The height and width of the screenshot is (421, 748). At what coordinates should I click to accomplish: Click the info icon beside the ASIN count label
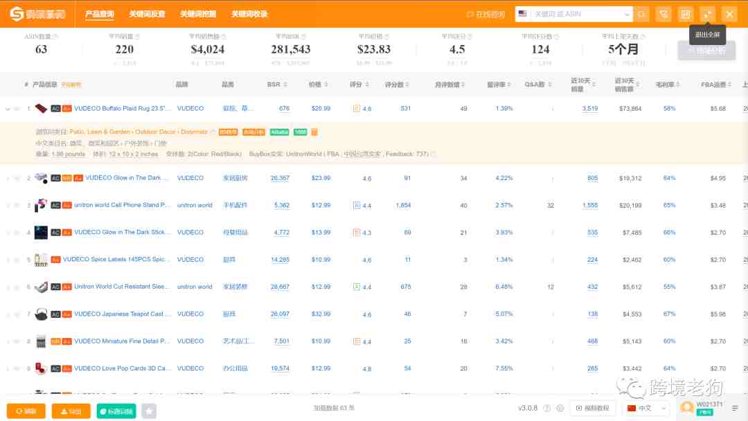(x=55, y=37)
